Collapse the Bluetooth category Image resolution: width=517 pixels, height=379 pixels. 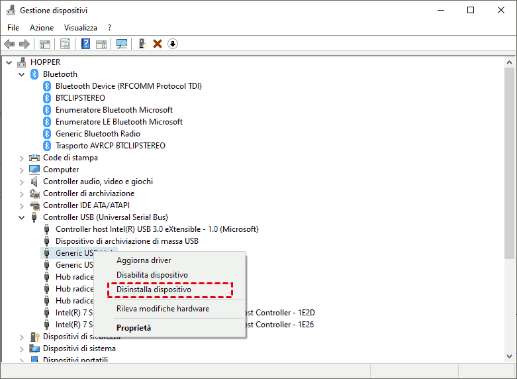[21, 74]
